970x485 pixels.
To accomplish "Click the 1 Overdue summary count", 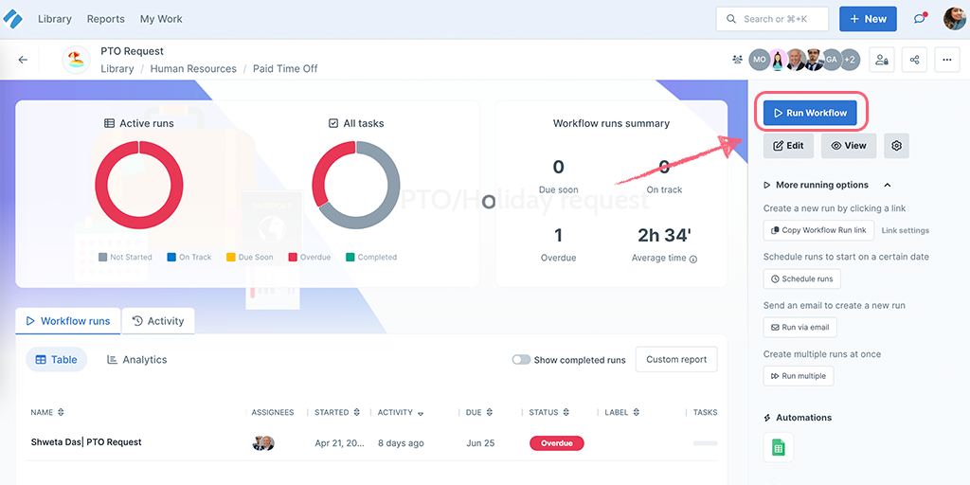I will (x=559, y=235).
